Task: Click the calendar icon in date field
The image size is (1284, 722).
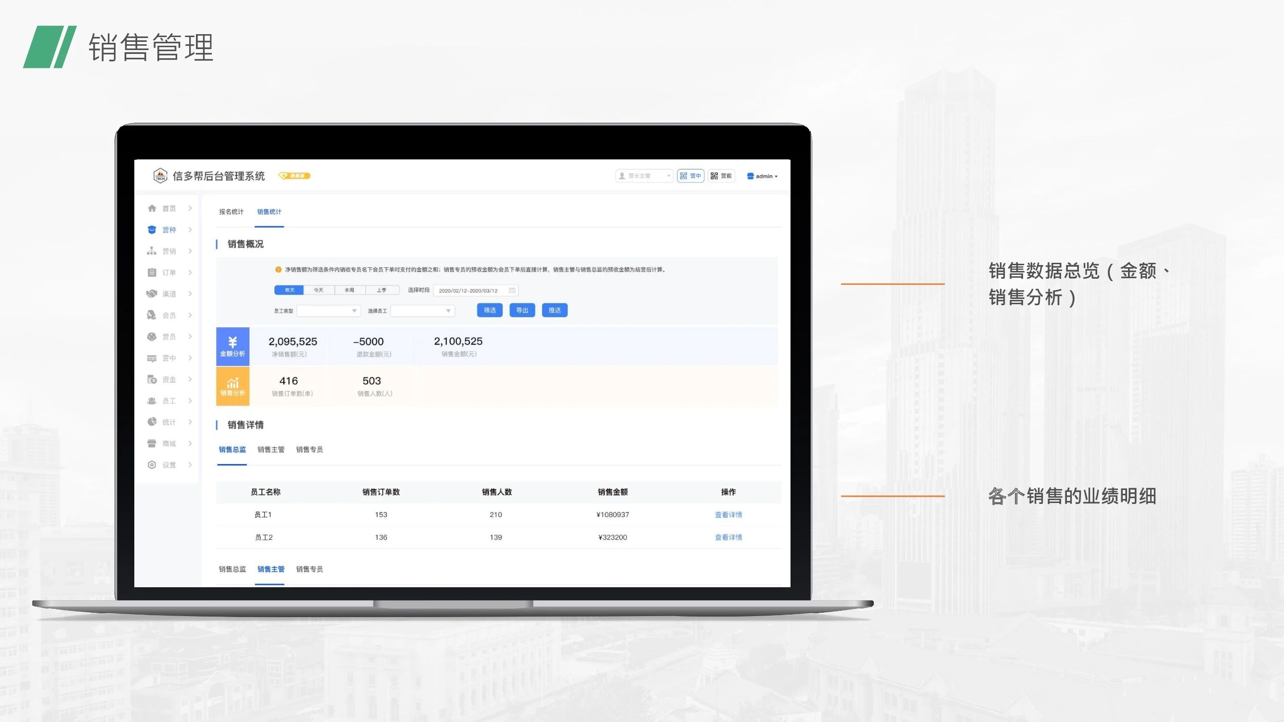Action: click(512, 291)
